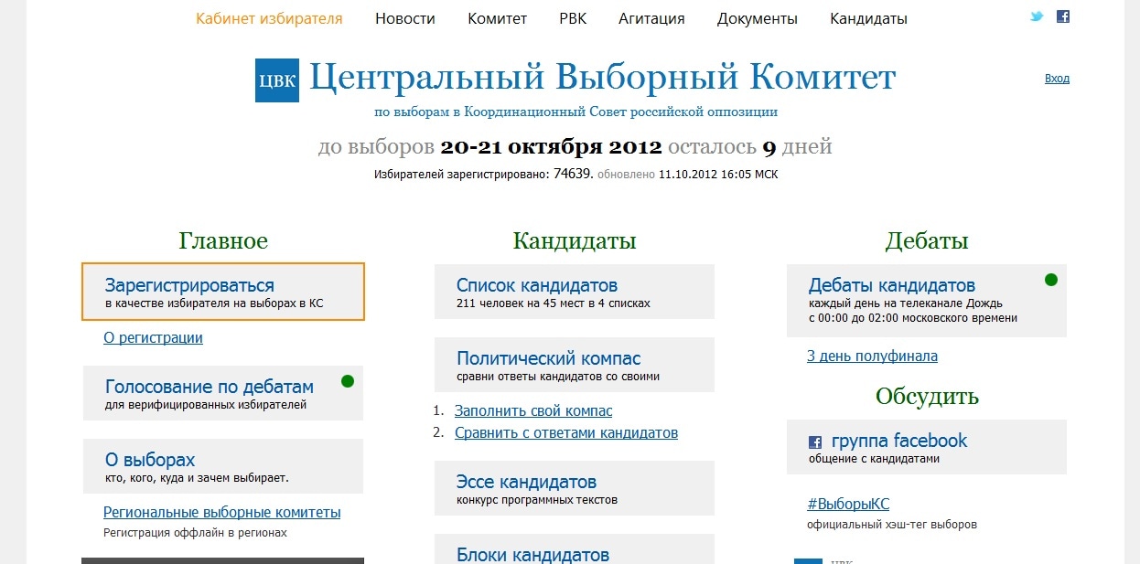Open Список кандидатов block

(x=574, y=292)
